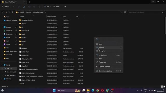Collapse the This PC tree node
Image resolution: width=166 pixels, height=93 pixels.
2,65
